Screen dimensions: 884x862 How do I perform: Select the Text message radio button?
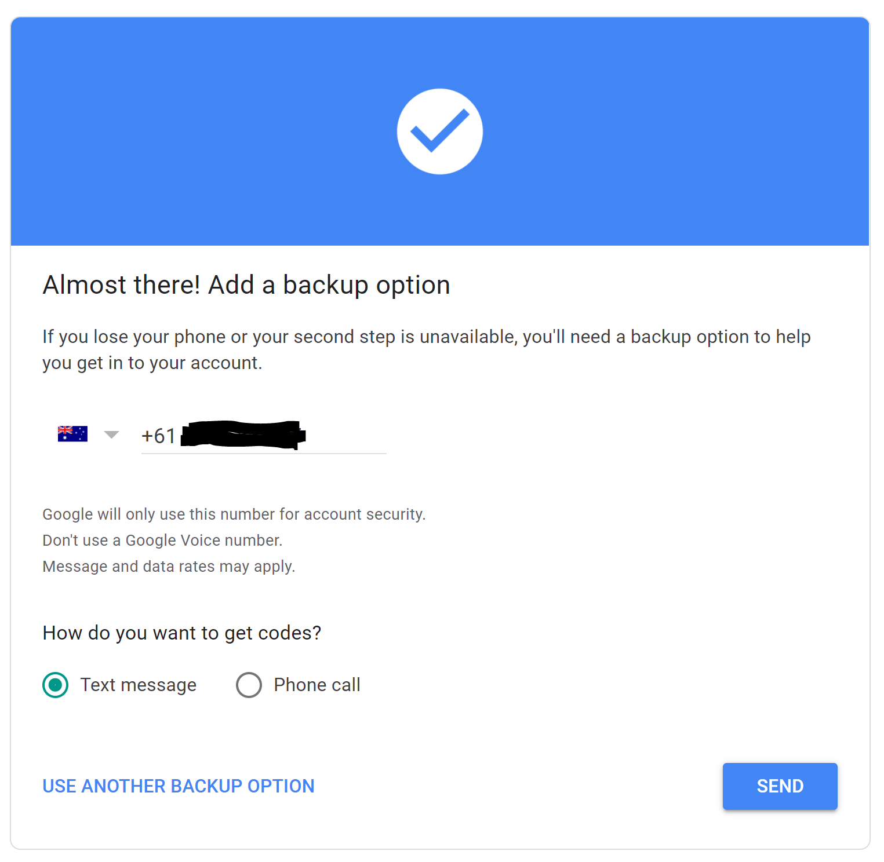(x=56, y=685)
